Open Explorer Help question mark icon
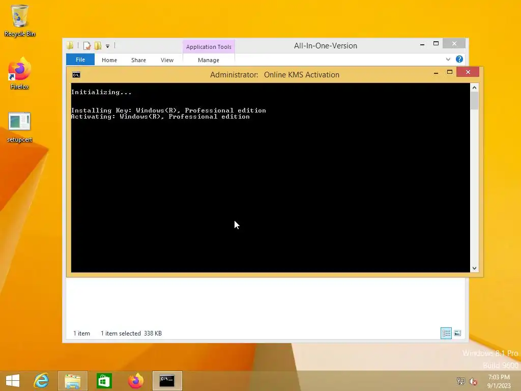 [x=459, y=59]
